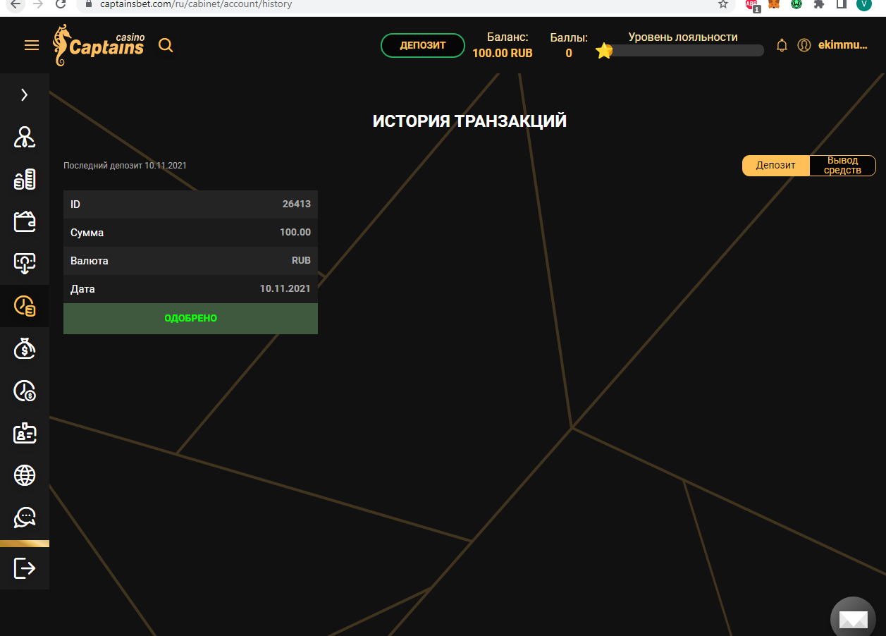Open the chat support bubble icon
This screenshot has width=886, height=636.
(25, 518)
